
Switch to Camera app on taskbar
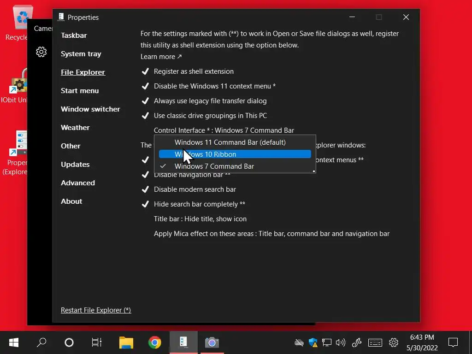pyautogui.click(x=212, y=342)
